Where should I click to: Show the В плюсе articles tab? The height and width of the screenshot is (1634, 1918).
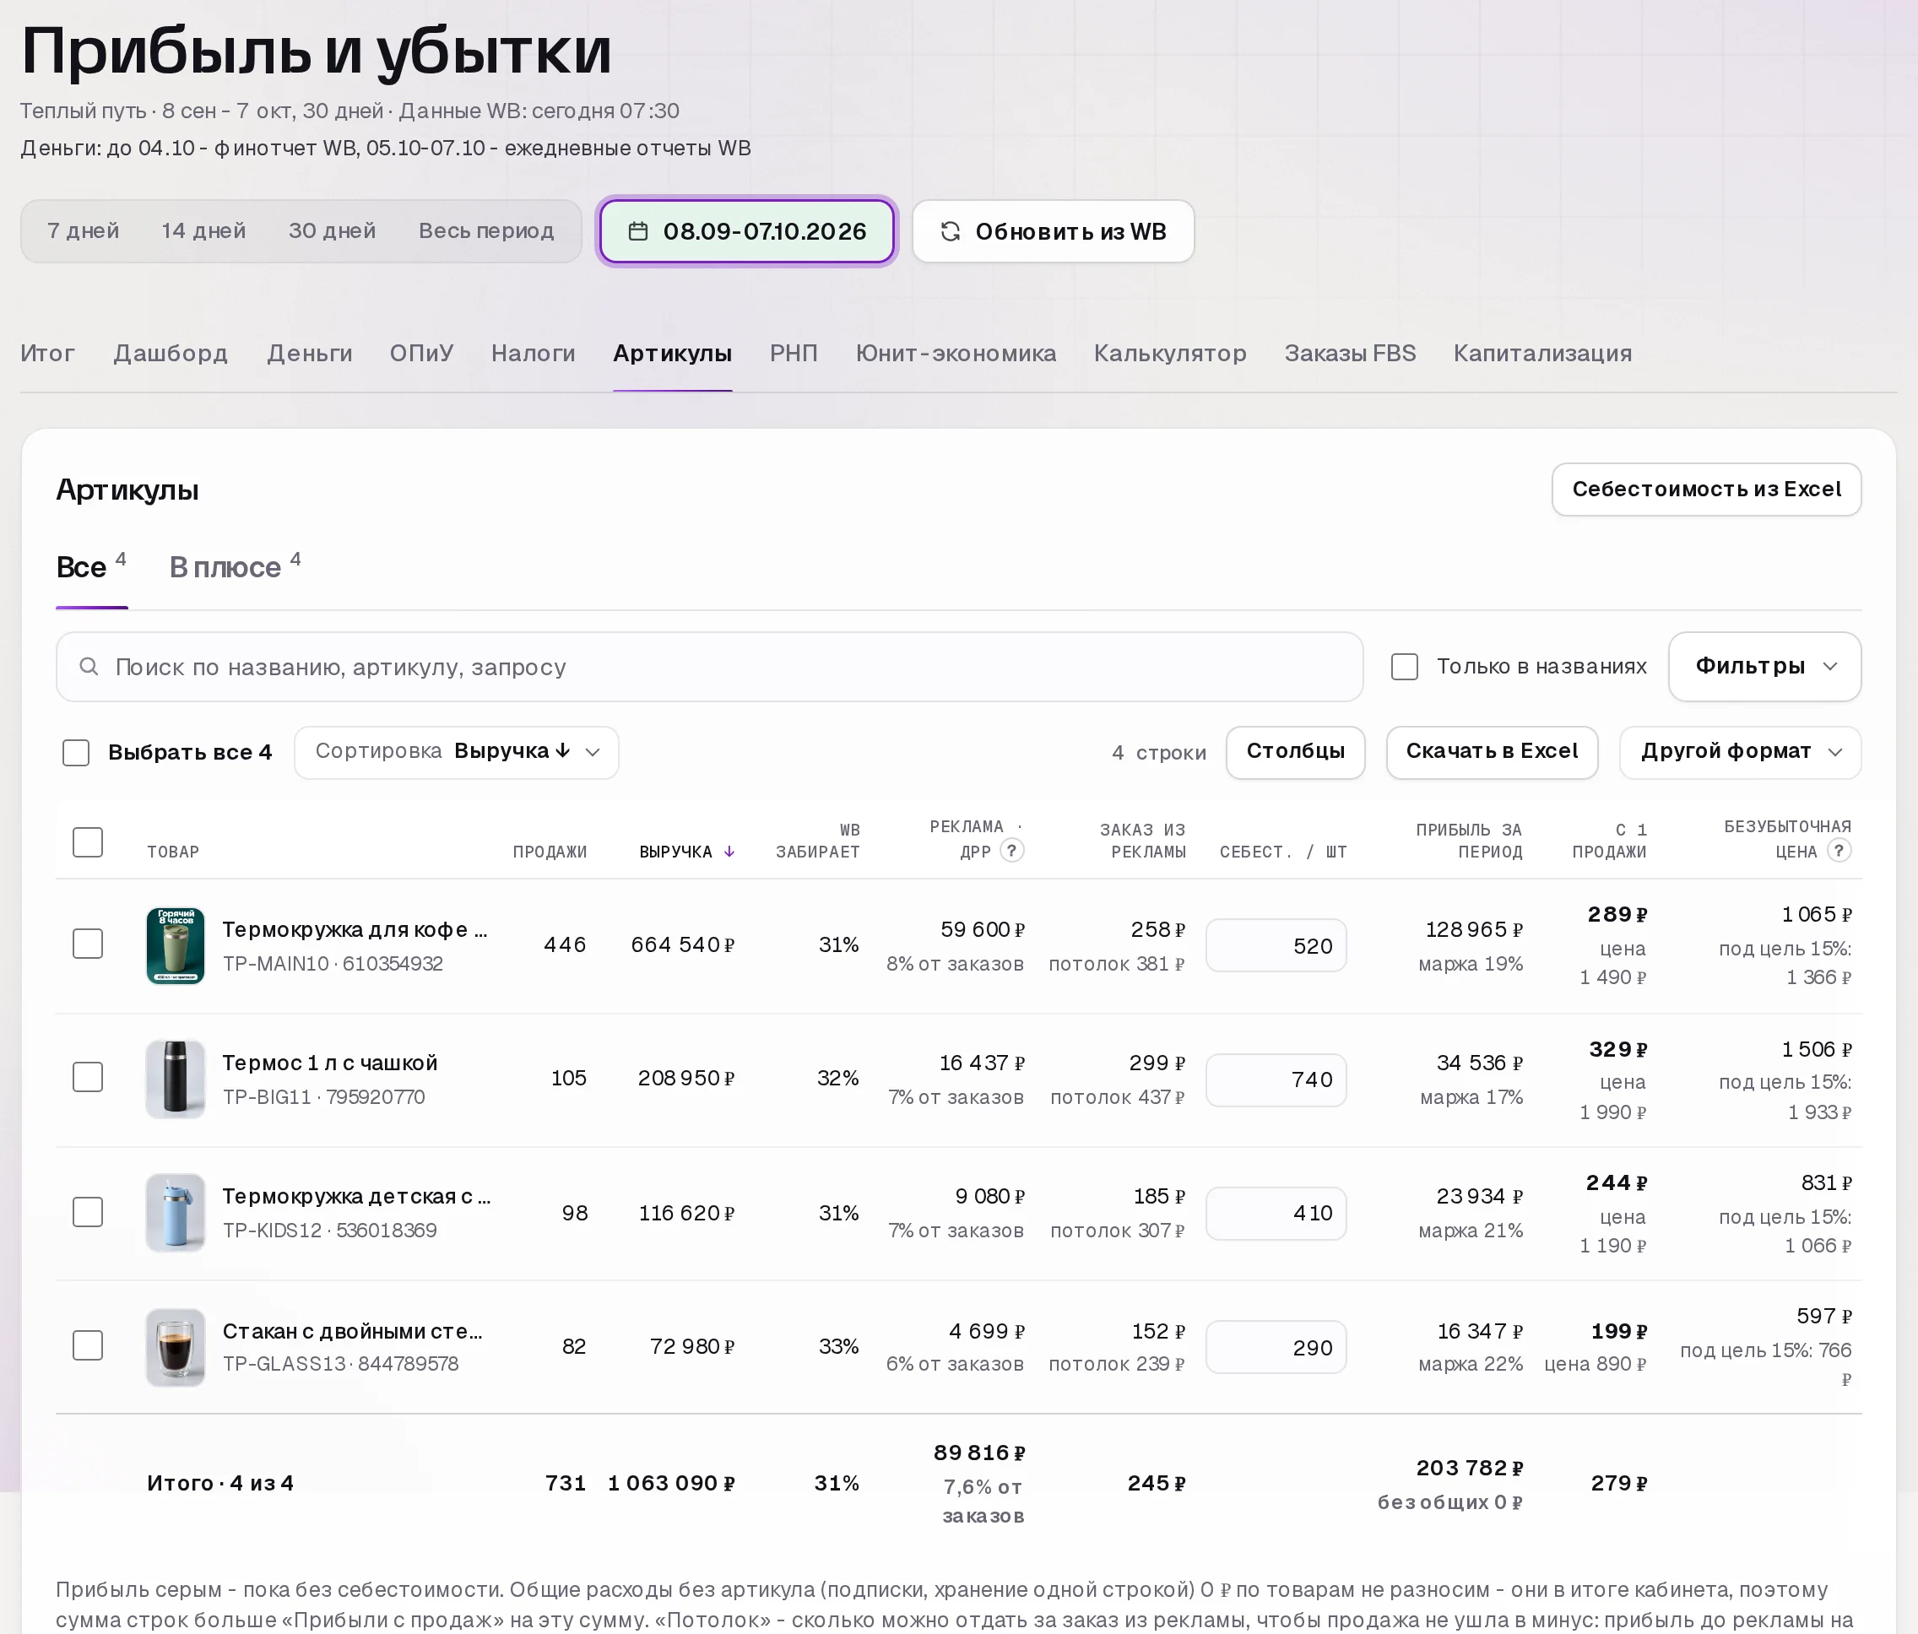[234, 566]
